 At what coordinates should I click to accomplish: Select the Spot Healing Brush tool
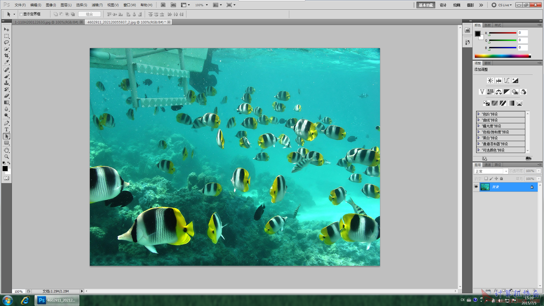[x=7, y=70]
